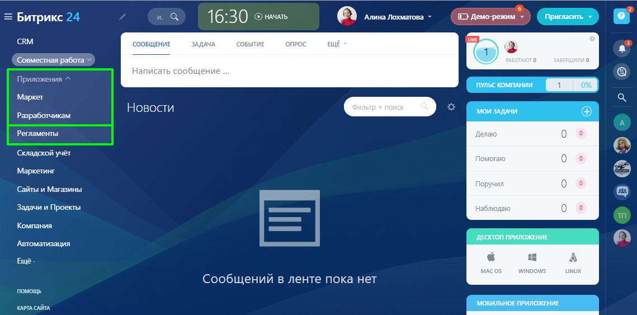637x315 pixels.
Task: Open the green ТП contact avatar
Action: pyautogui.click(x=621, y=215)
